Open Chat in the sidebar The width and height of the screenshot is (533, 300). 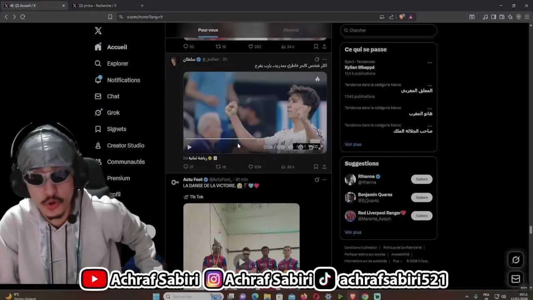tap(107, 96)
